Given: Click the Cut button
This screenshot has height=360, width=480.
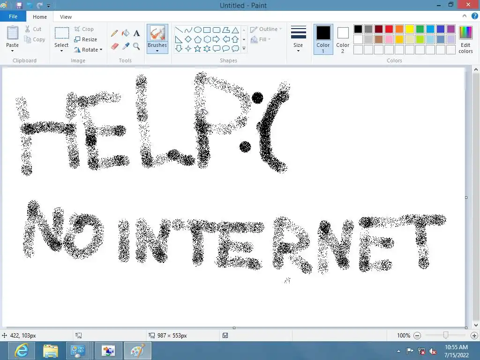Looking at the screenshot, I should tap(33, 29).
